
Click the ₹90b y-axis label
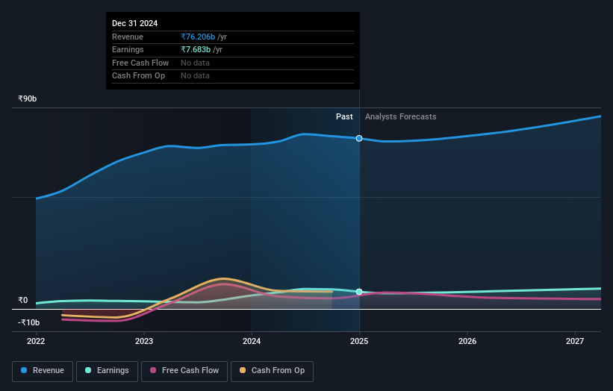tap(28, 98)
